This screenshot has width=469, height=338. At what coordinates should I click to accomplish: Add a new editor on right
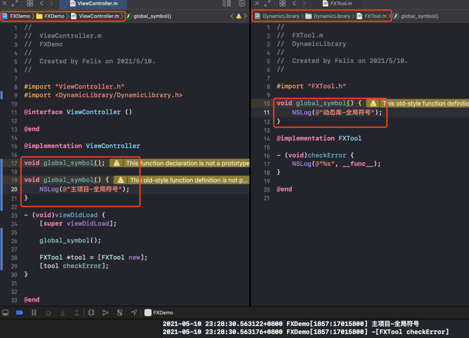242,3
